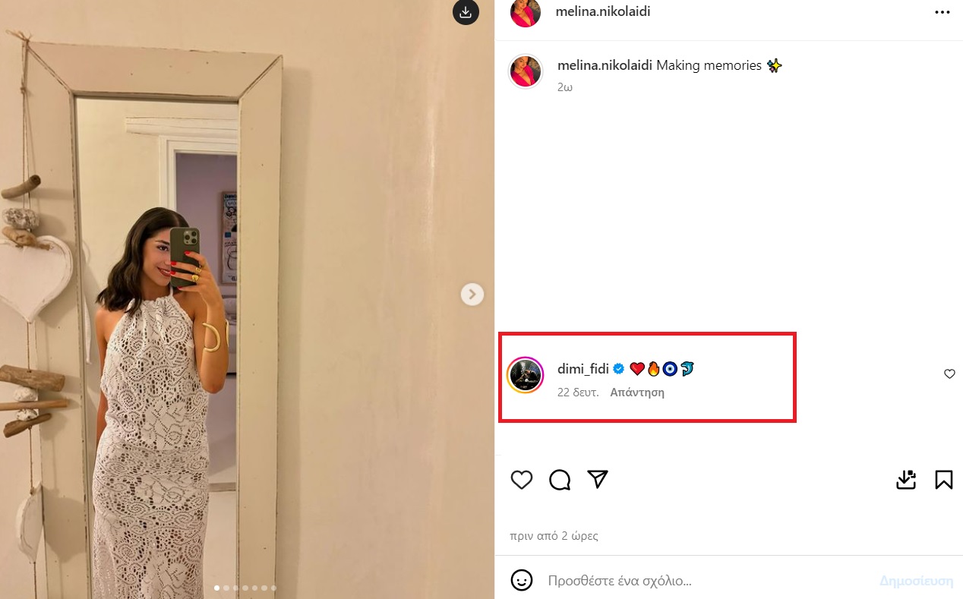This screenshot has width=963, height=599.
Task: Click the melina.nikolaidi header username
Action: (604, 11)
